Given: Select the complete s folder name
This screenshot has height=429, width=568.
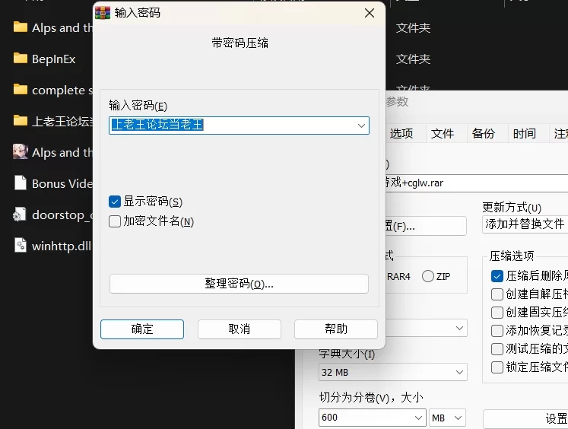Looking at the screenshot, I should pos(62,91).
